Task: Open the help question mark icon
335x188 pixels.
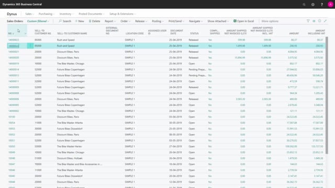Action: [x=322, y=5]
